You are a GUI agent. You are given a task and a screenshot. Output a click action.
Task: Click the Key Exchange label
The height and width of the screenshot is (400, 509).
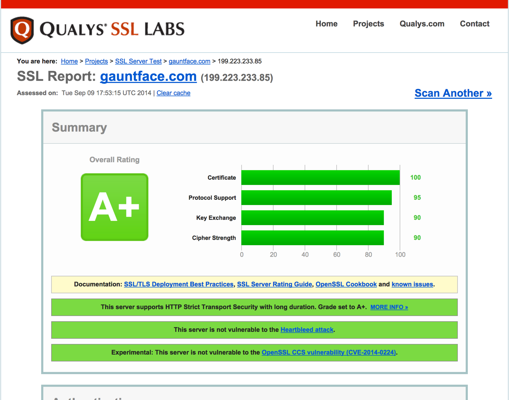click(216, 218)
